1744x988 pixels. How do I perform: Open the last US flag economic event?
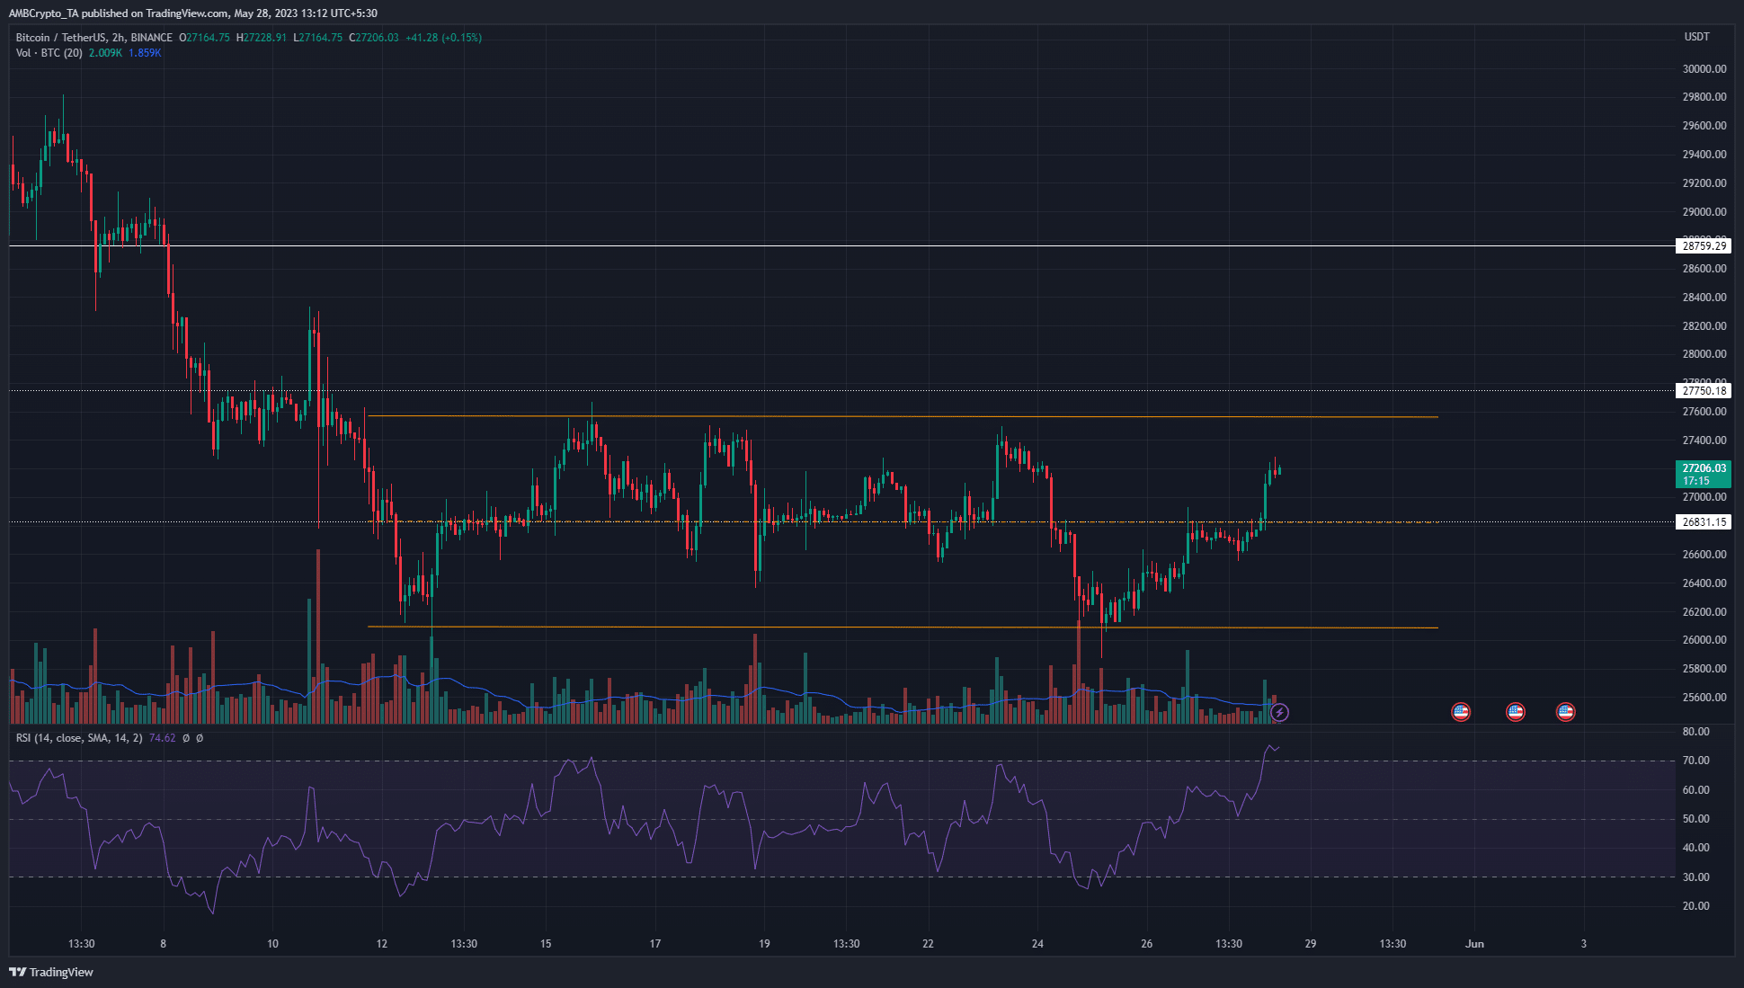[1566, 712]
